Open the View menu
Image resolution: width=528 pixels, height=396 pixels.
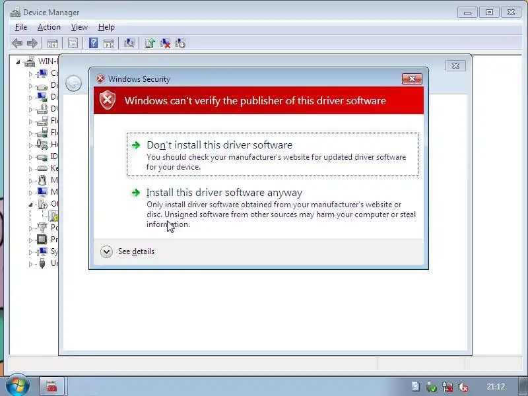[79, 27]
